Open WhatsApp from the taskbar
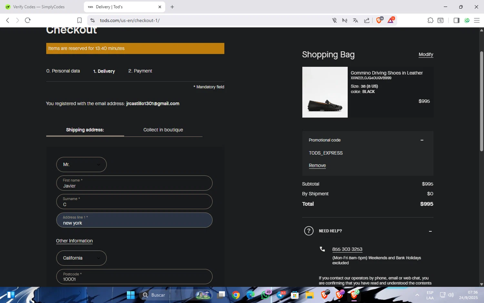Image resolution: width=484 pixels, height=303 pixels. (x=265, y=295)
